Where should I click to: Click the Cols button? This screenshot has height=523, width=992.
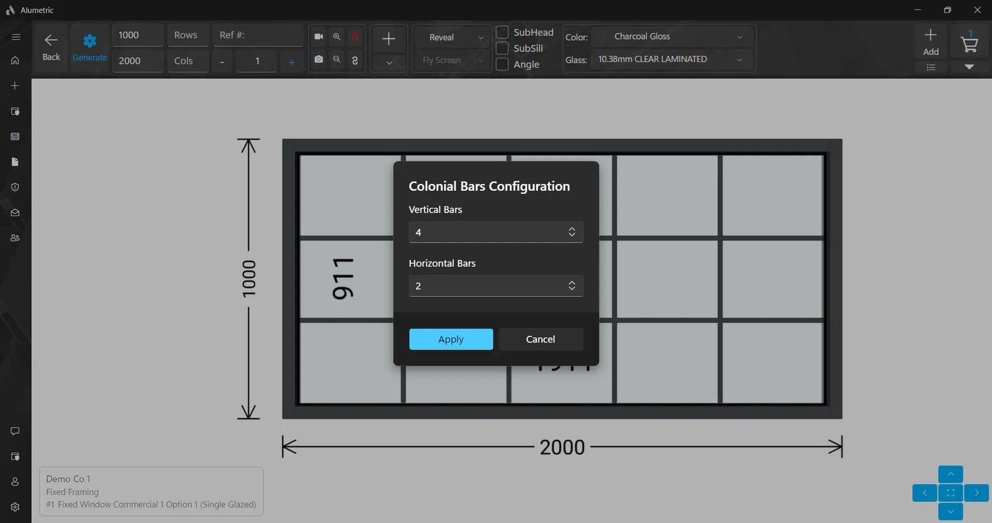click(187, 61)
